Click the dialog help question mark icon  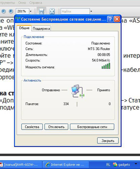pos(110,19)
